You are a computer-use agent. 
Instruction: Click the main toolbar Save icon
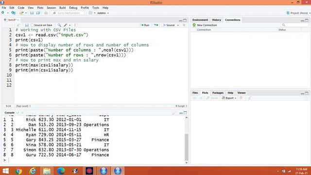32,13
